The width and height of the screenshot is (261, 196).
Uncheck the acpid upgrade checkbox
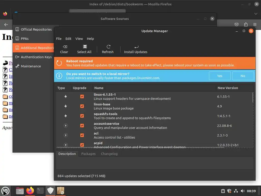click(82, 145)
